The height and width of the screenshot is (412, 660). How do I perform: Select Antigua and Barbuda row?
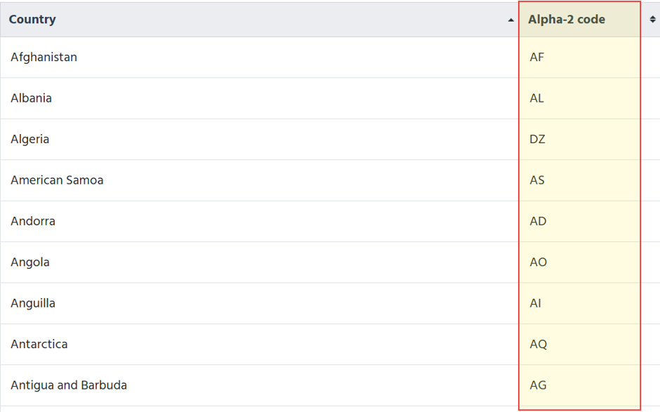click(330, 385)
